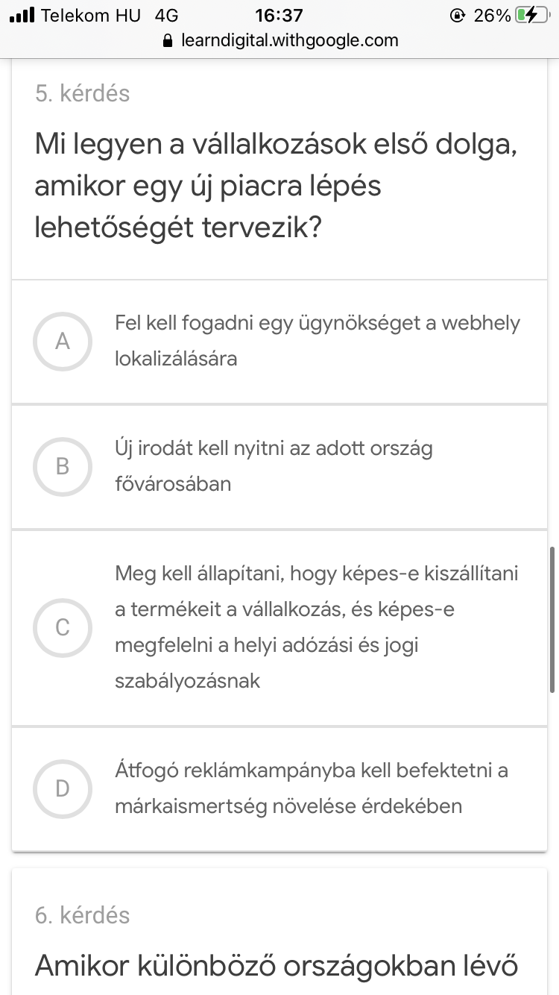Viewport: 559px width, 995px height.
Task: Select answer option D radio circle
Action: pos(63,788)
